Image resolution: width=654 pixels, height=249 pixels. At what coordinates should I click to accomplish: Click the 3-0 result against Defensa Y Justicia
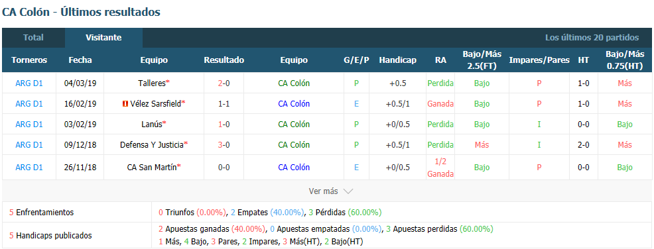pyautogui.click(x=224, y=145)
